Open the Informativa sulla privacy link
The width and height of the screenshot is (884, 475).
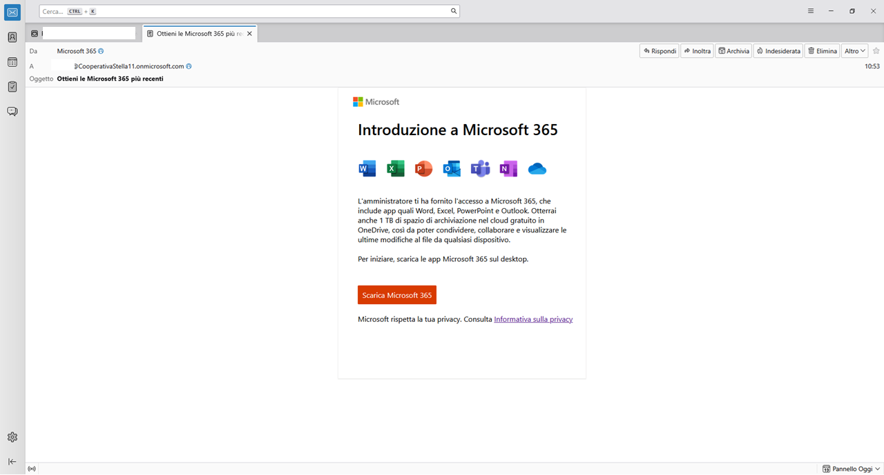point(533,319)
